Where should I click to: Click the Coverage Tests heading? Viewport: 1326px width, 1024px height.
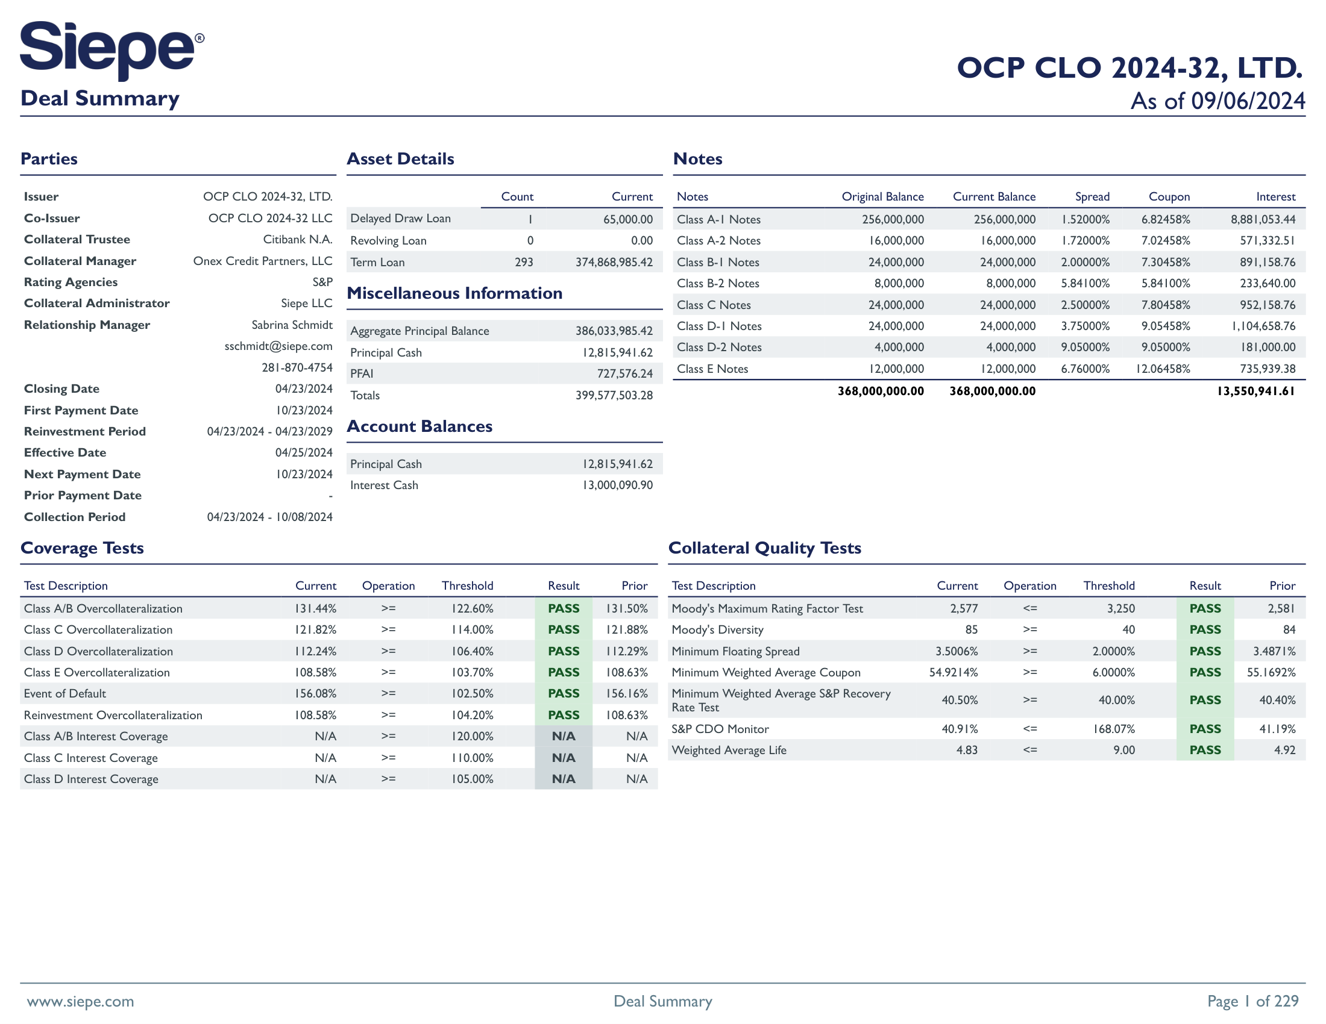coord(82,548)
